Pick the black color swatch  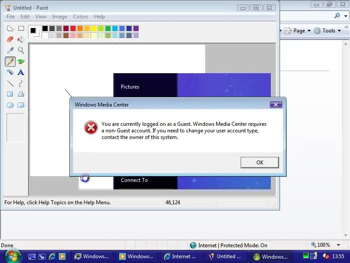click(45, 28)
